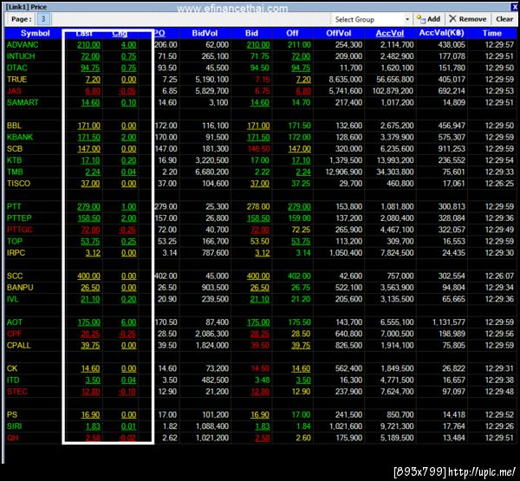The width and height of the screenshot is (520, 481).
Task: Close the Link1 Price window
Action: [x=515, y=7]
